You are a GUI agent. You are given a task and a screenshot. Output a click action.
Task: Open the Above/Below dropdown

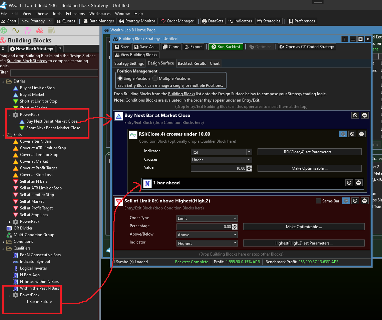(x=207, y=234)
